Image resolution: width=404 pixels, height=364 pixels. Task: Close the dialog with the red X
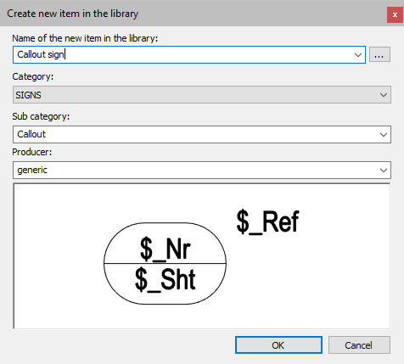click(x=395, y=14)
